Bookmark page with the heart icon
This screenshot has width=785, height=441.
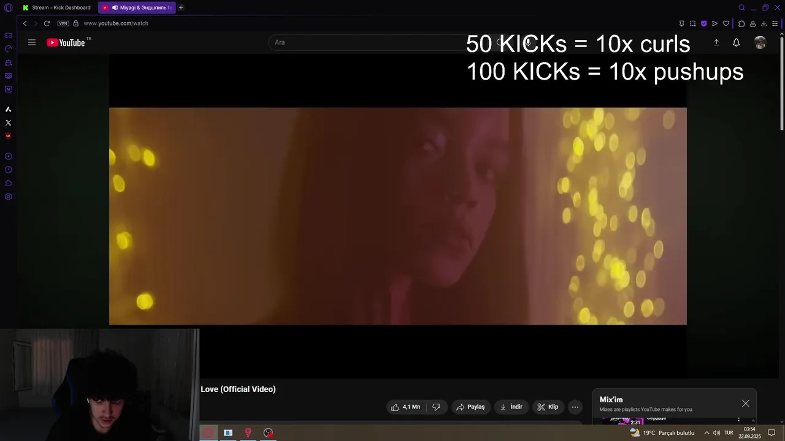[x=726, y=23]
